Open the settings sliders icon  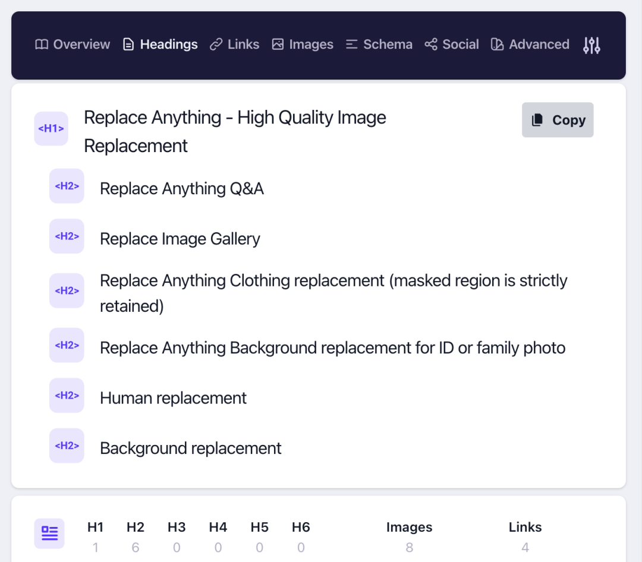pos(591,45)
